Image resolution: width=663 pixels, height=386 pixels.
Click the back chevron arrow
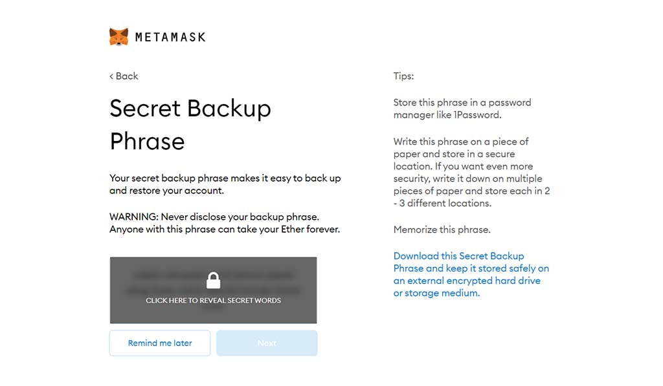click(111, 76)
